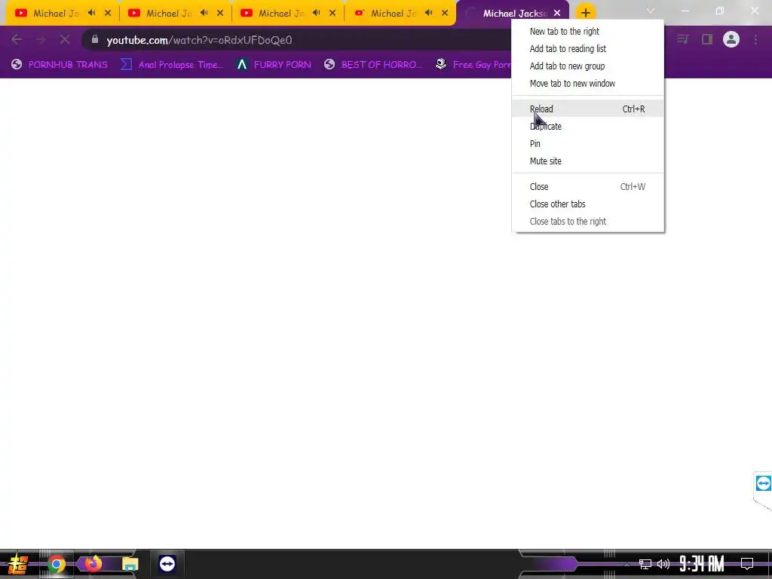
Task: Mute audio on the fourth tab's speaker icon
Action: click(428, 13)
